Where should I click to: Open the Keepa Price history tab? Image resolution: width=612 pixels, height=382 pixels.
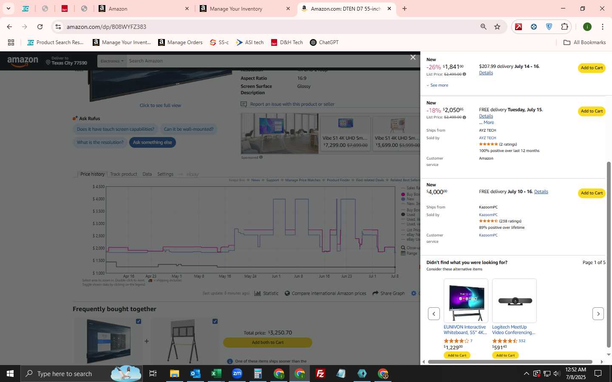92,174
